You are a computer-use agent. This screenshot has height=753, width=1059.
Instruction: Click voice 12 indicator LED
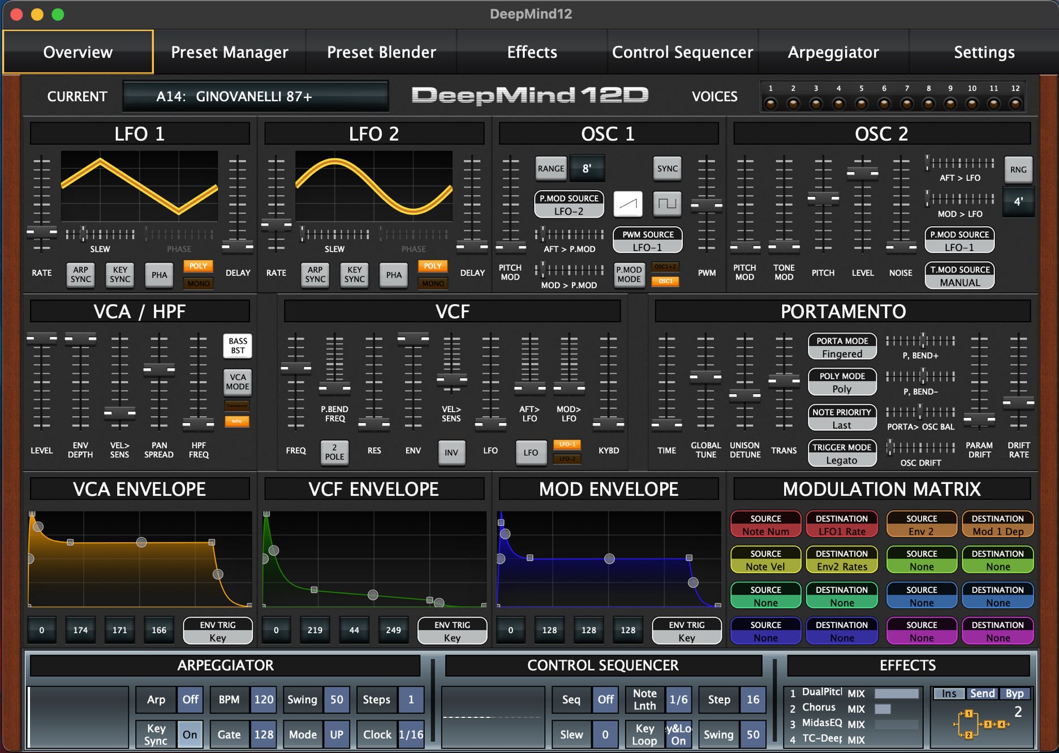[x=1015, y=103]
